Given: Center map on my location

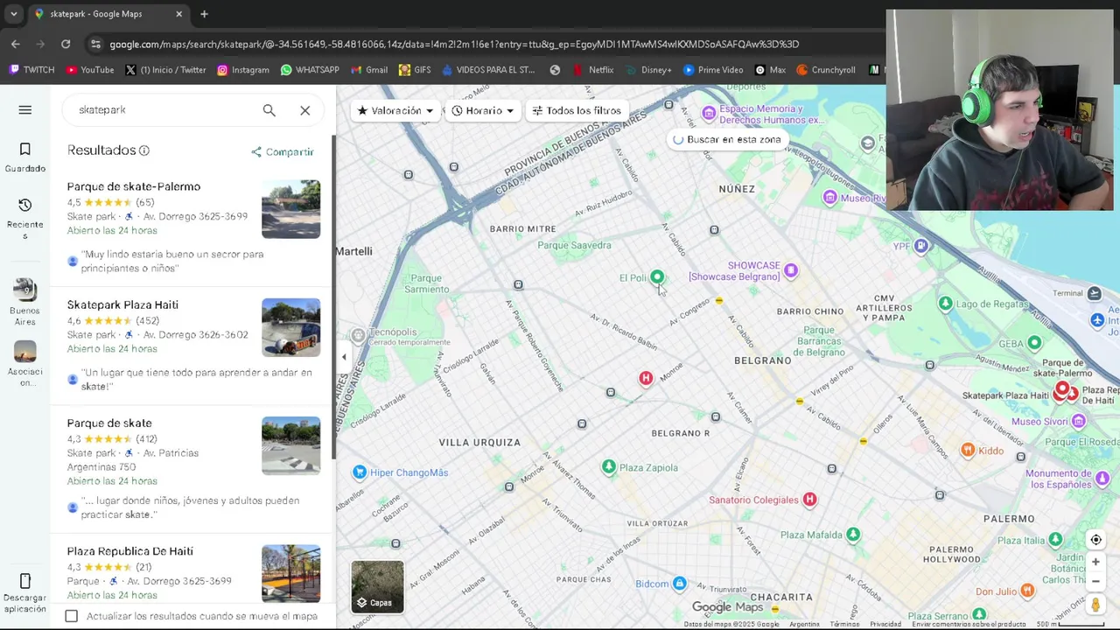Looking at the screenshot, I should [1095, 540].
